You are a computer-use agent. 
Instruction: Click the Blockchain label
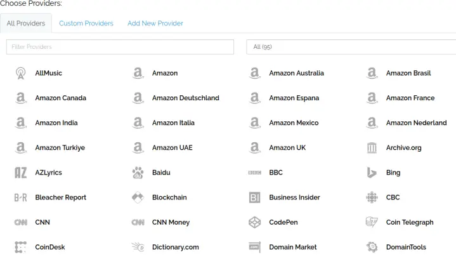point(169,197)
